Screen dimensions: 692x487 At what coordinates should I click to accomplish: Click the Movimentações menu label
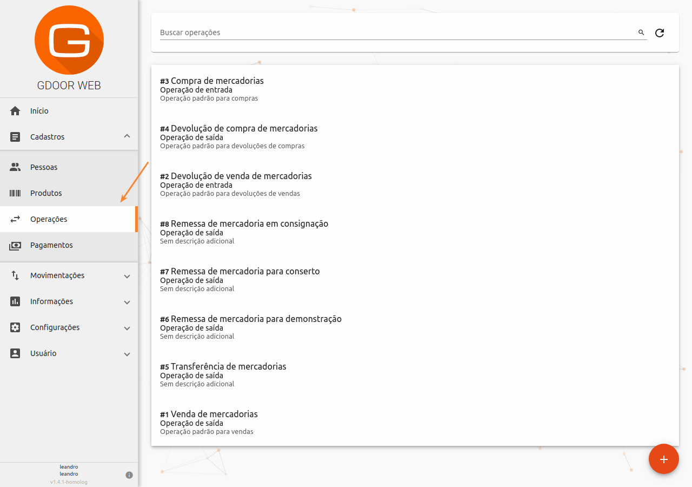tap(57, 275)
